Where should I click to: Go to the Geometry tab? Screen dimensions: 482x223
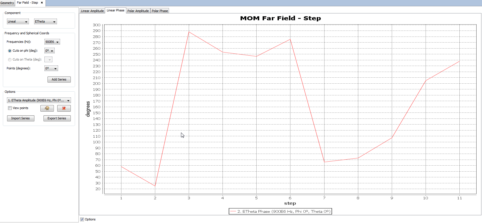point(7,3)
